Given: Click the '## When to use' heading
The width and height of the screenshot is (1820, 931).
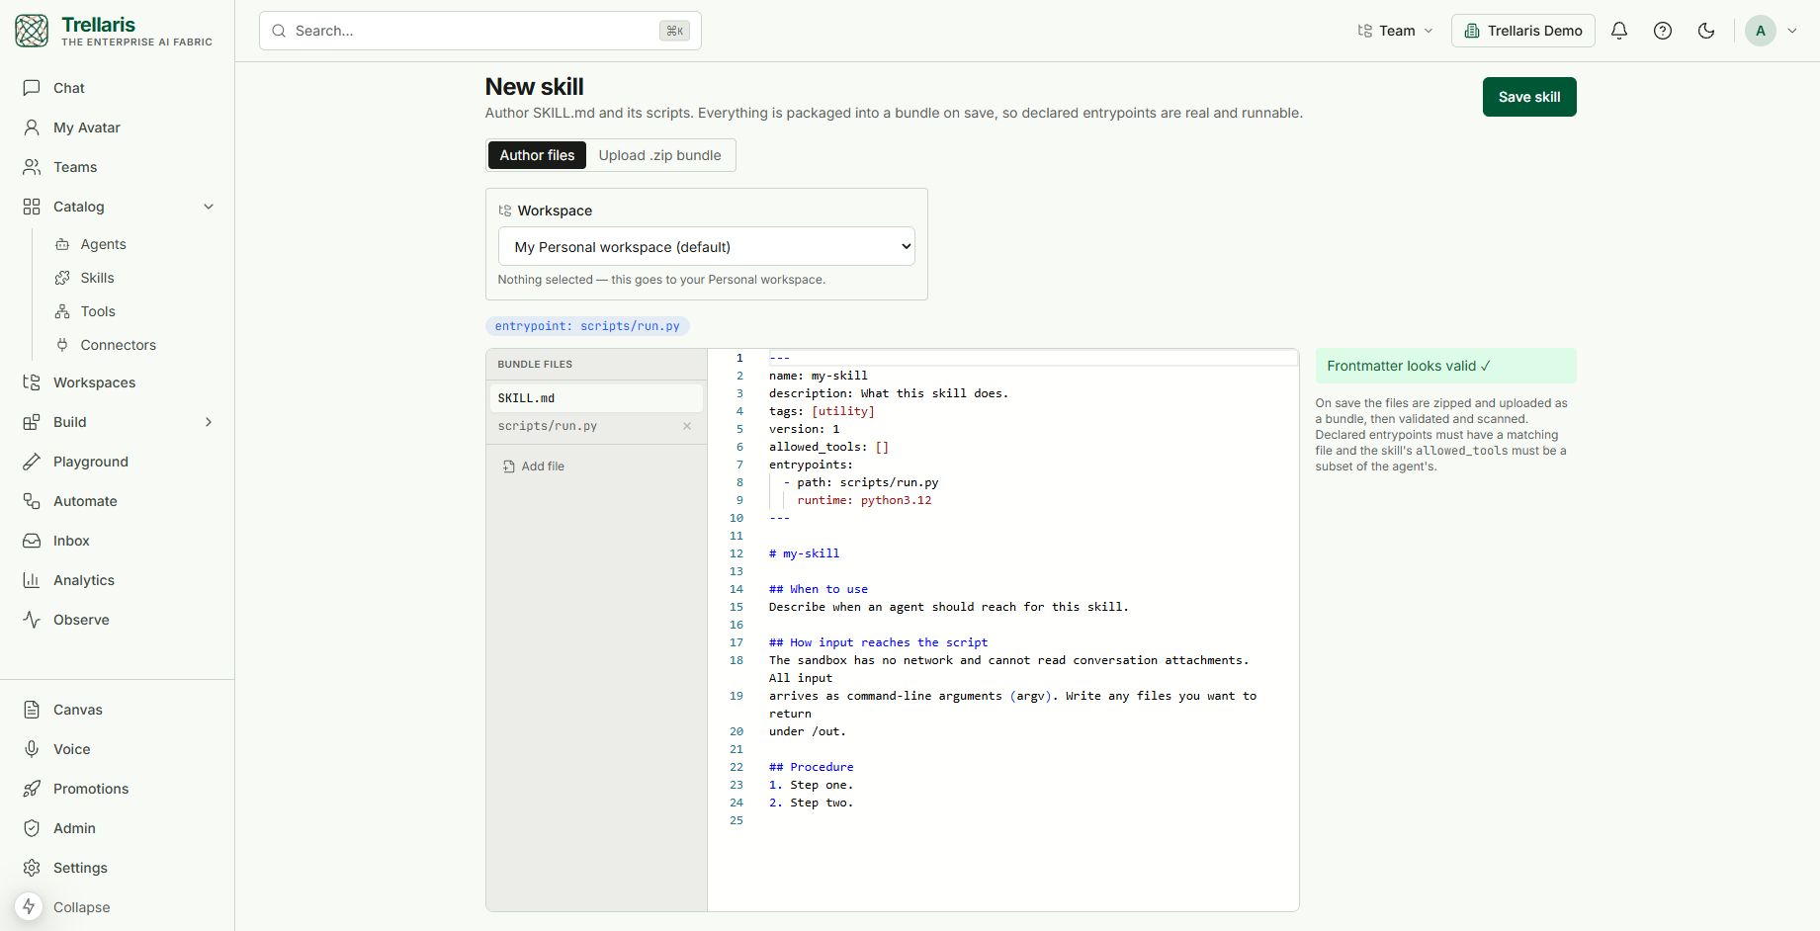Looking at the screenshot, I should [x=819, y=589].
